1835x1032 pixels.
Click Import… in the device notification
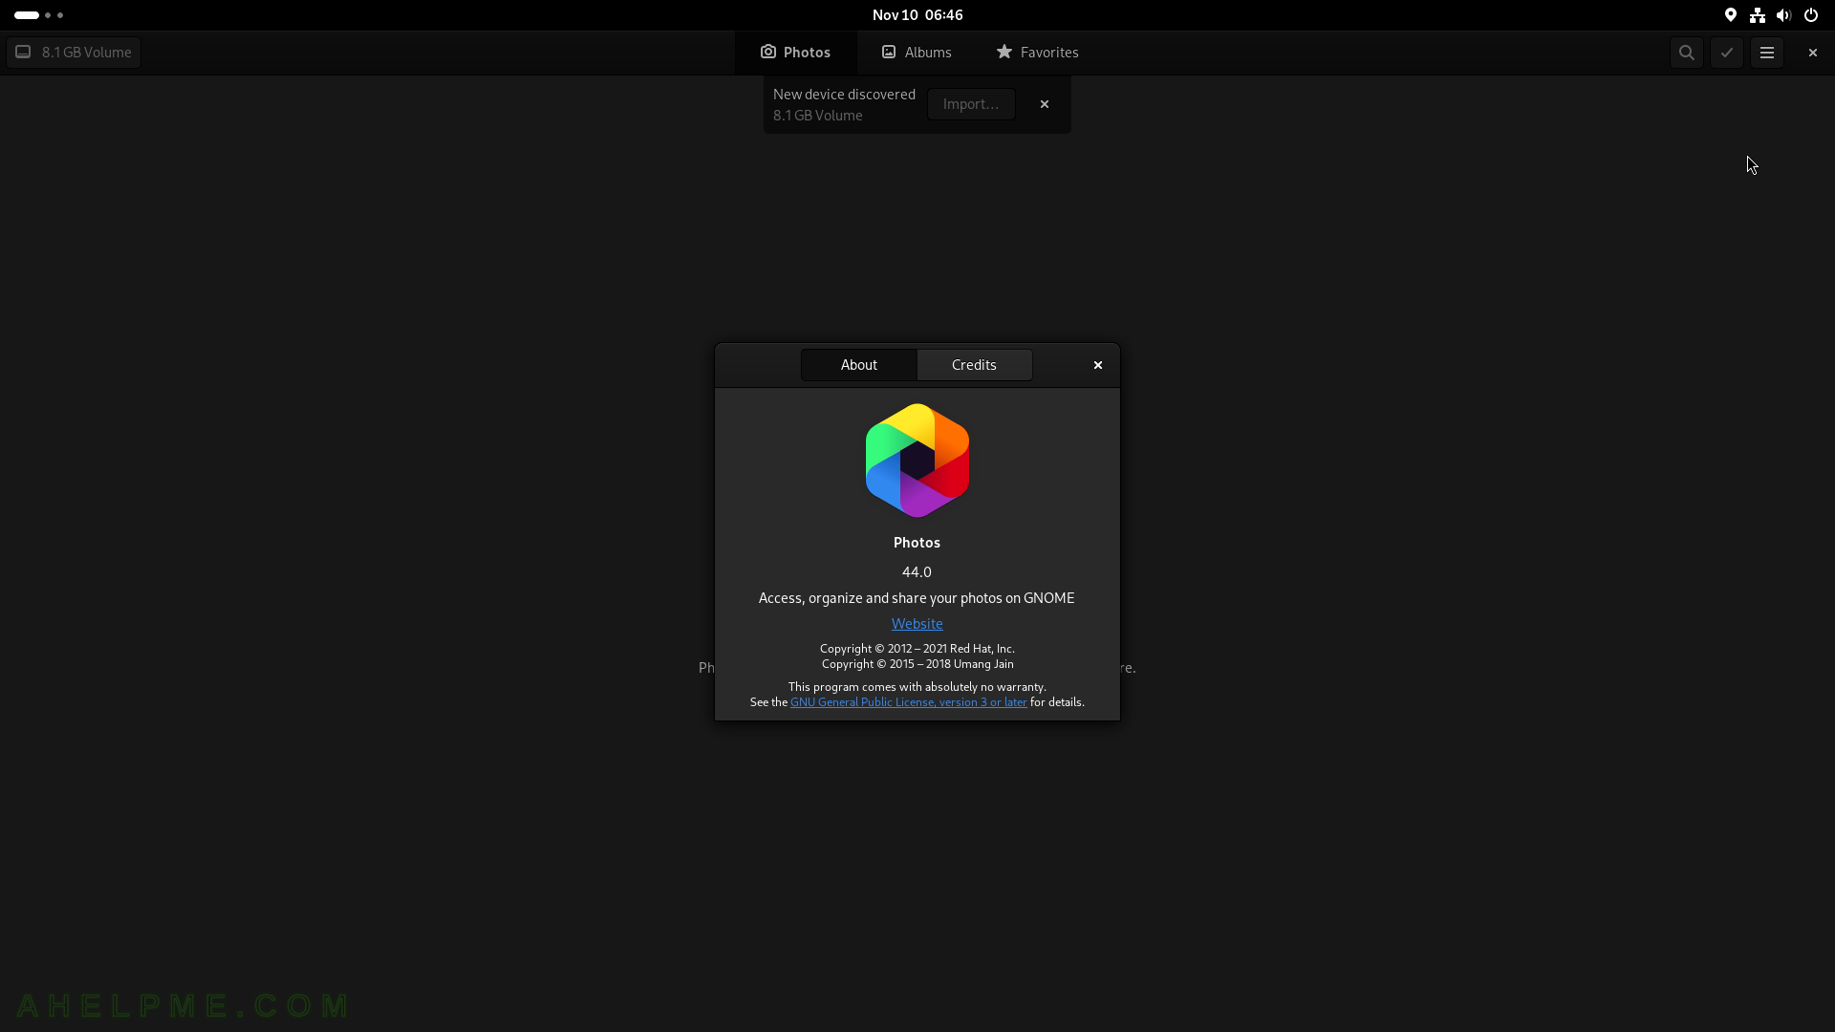pyautogui.click(x=971, y=104)
